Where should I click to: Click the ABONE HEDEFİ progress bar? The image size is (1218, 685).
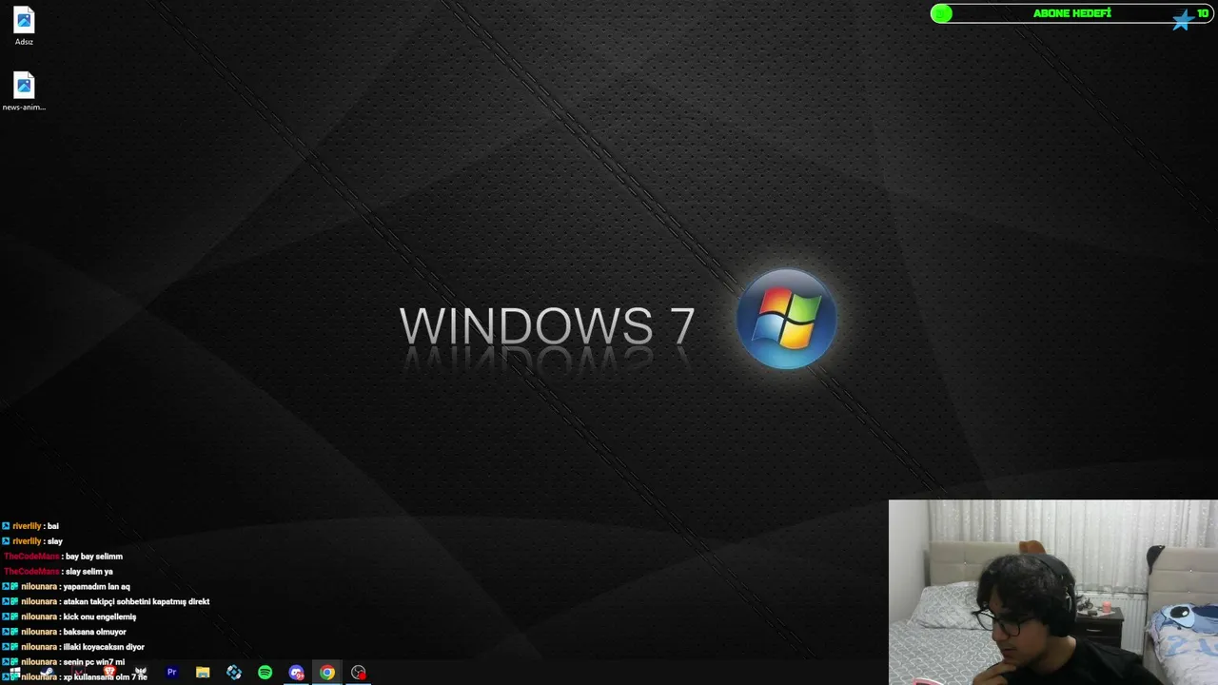pyautogui.click(x=1071, y=13)
